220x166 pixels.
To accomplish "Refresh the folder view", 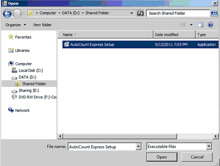I will [140, 13].
